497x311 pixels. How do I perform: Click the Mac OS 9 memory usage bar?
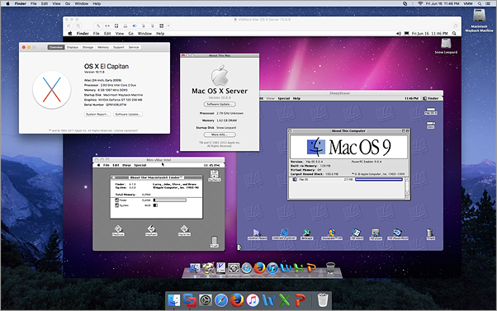(x=379, y=180)
